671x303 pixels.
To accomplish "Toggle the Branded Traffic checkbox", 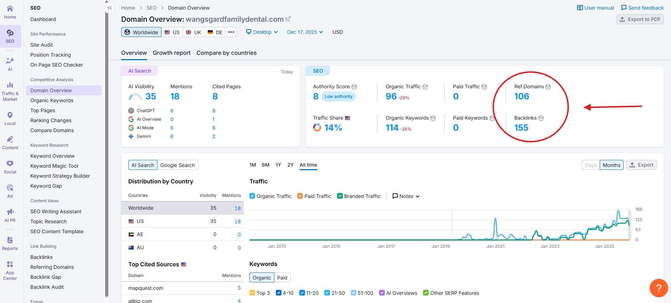I will (x=340, y=196).
